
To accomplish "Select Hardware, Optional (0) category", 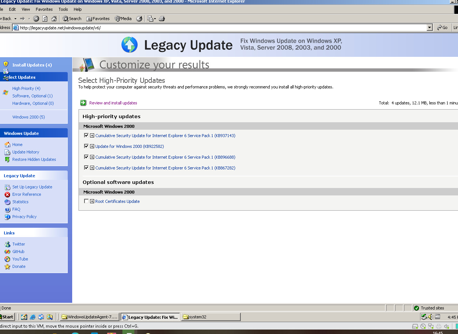I will 33,103.
